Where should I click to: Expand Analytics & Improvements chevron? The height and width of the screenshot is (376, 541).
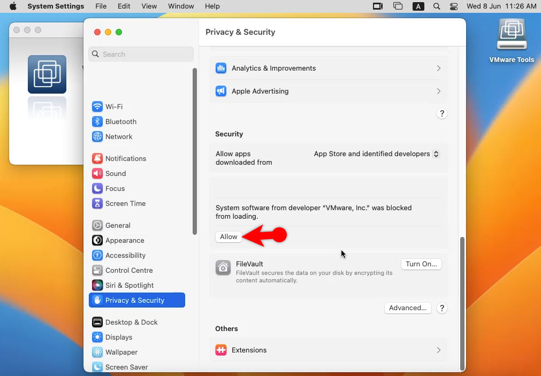(439, 68)
